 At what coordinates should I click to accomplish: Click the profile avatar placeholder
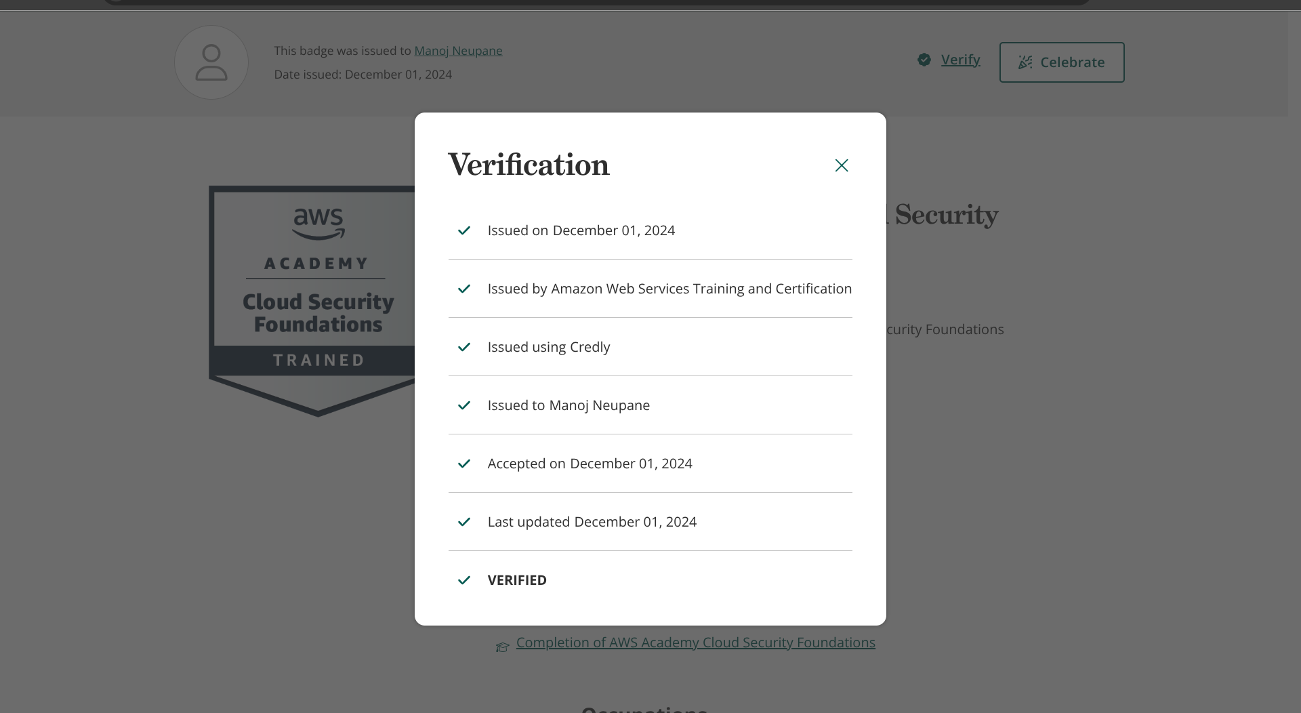tap(211, 62)
